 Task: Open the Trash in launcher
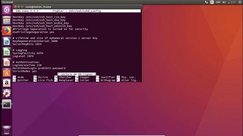coord(6,130)
